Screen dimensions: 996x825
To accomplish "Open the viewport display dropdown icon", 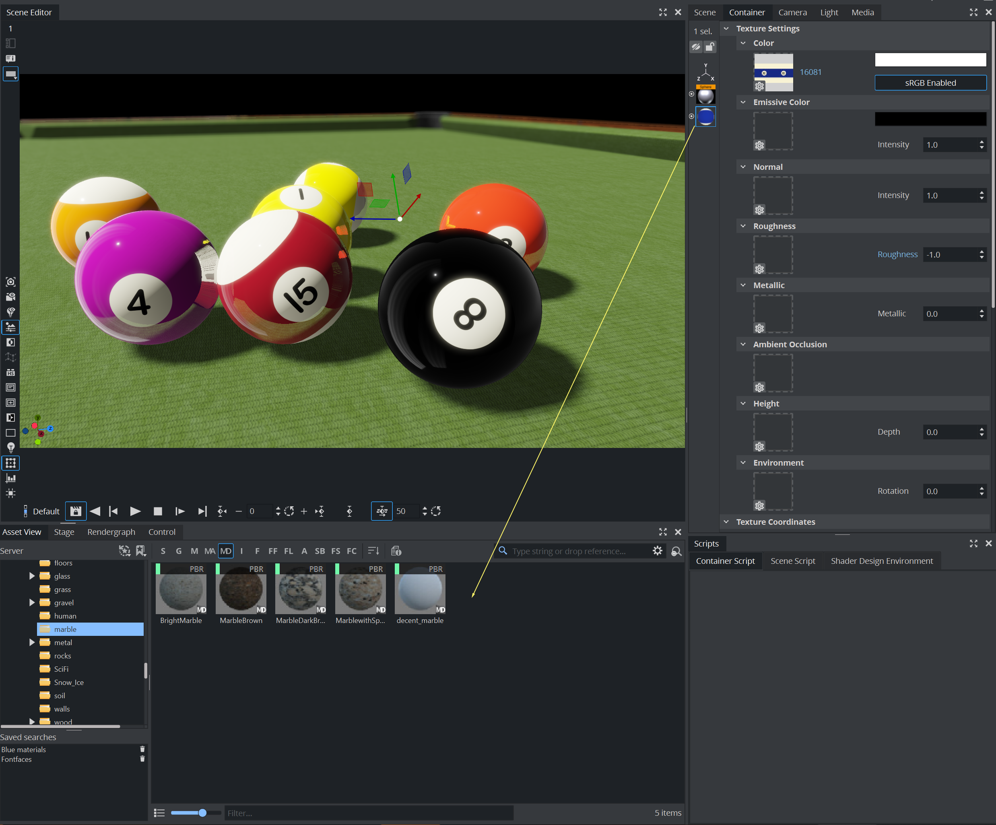I will (x=10, y=74).
